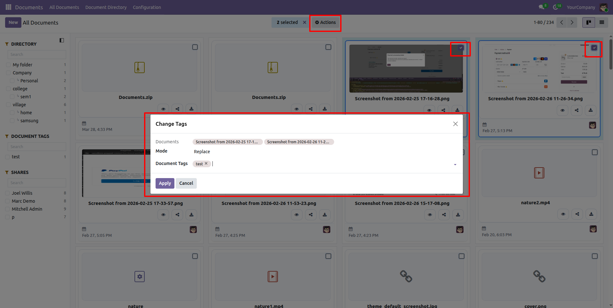613x308 pixels.
Task: Preview the nature2.mp4 document
Action: [563, 214]
